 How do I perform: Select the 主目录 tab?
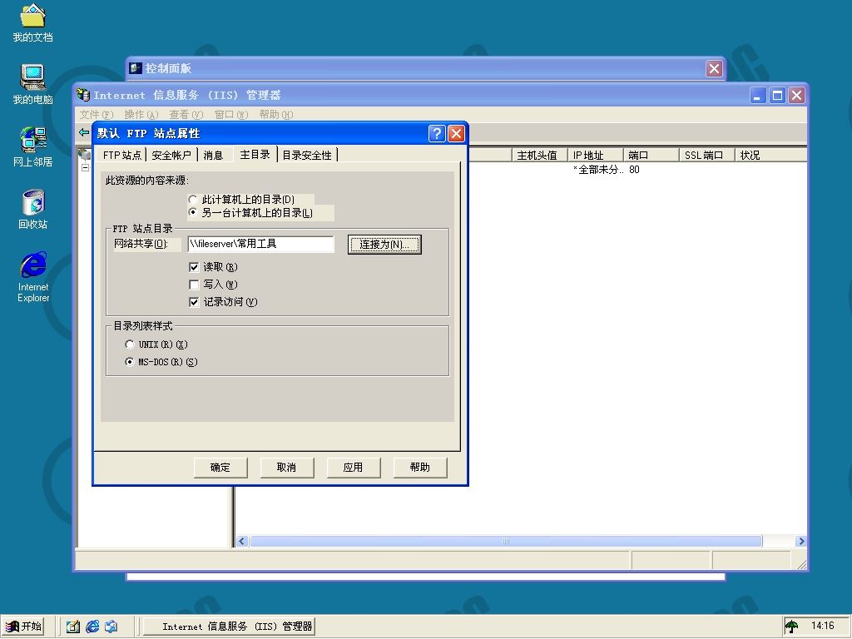click(255, 154)
